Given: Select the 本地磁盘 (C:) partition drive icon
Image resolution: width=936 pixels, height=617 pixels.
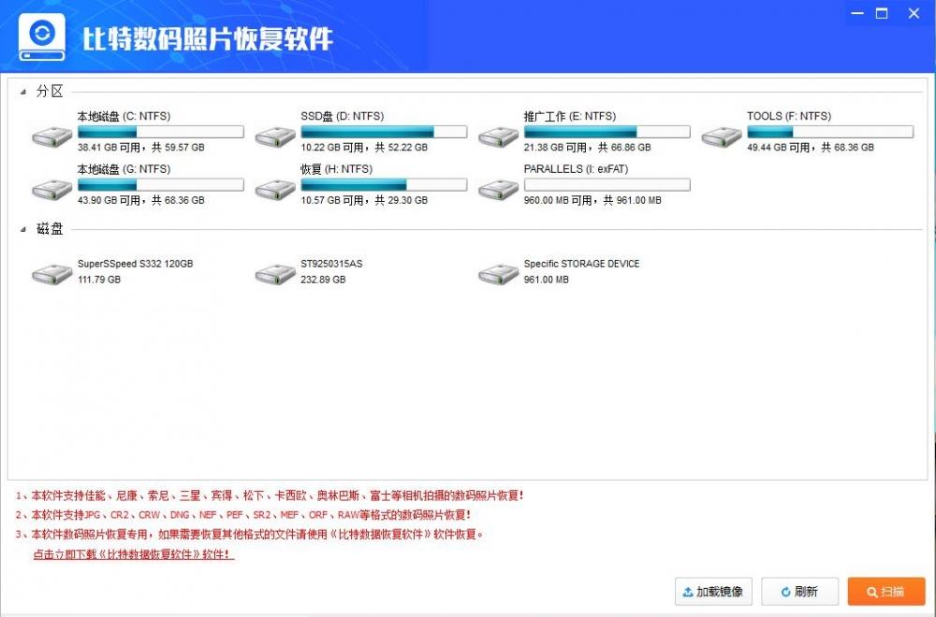Looking at the screenshot, I should pyautogui.click(x=52, y=136).
